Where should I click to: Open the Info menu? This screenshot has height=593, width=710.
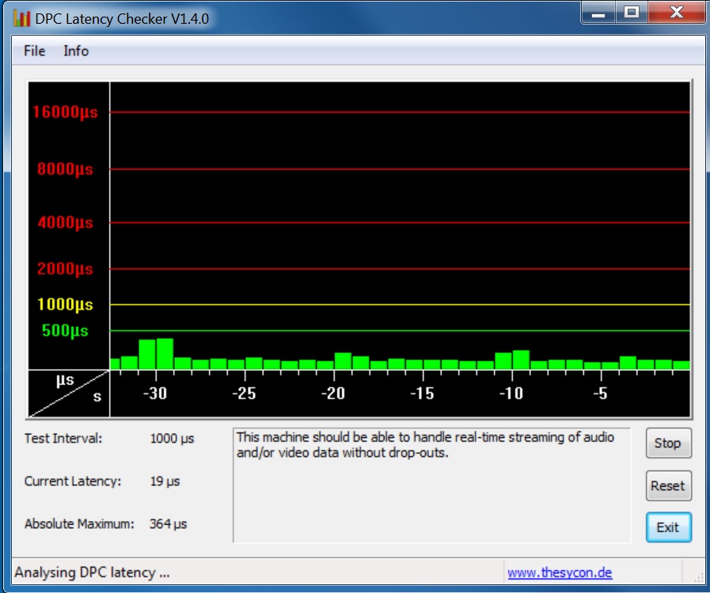click(x=76, y=51)
